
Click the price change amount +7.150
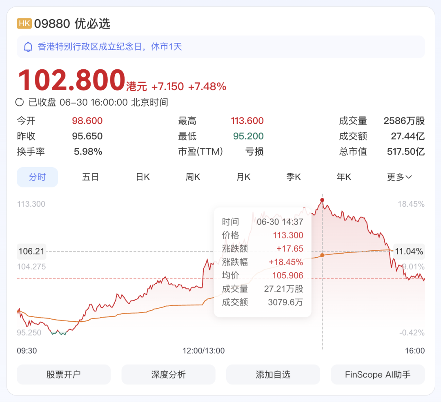[168, 86]
